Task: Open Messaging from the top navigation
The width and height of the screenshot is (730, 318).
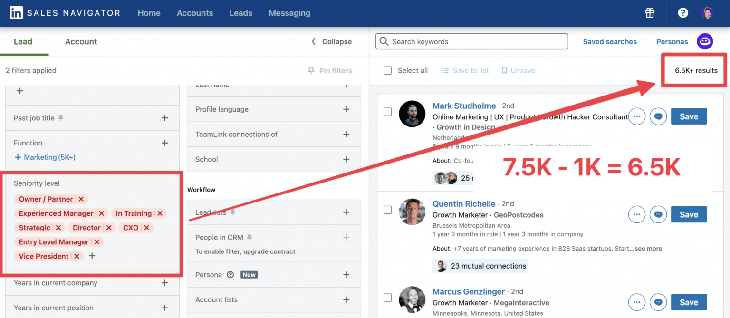Action: (289, 13)
